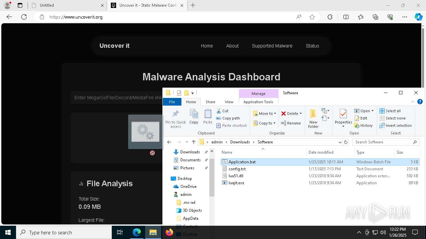Open file History from ribbon
This screenshot has height=239, width=426.
click(363, 125)
